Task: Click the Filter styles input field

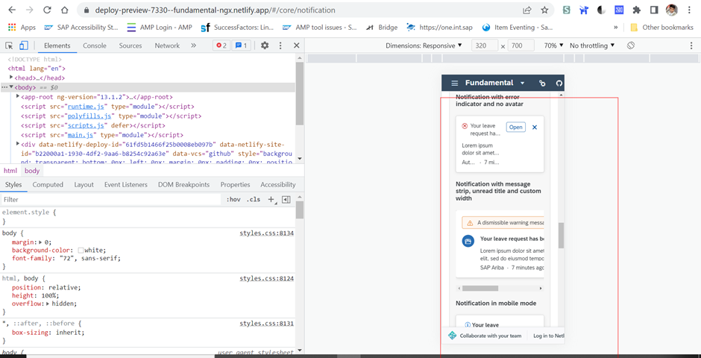Action: coord(111,200)
